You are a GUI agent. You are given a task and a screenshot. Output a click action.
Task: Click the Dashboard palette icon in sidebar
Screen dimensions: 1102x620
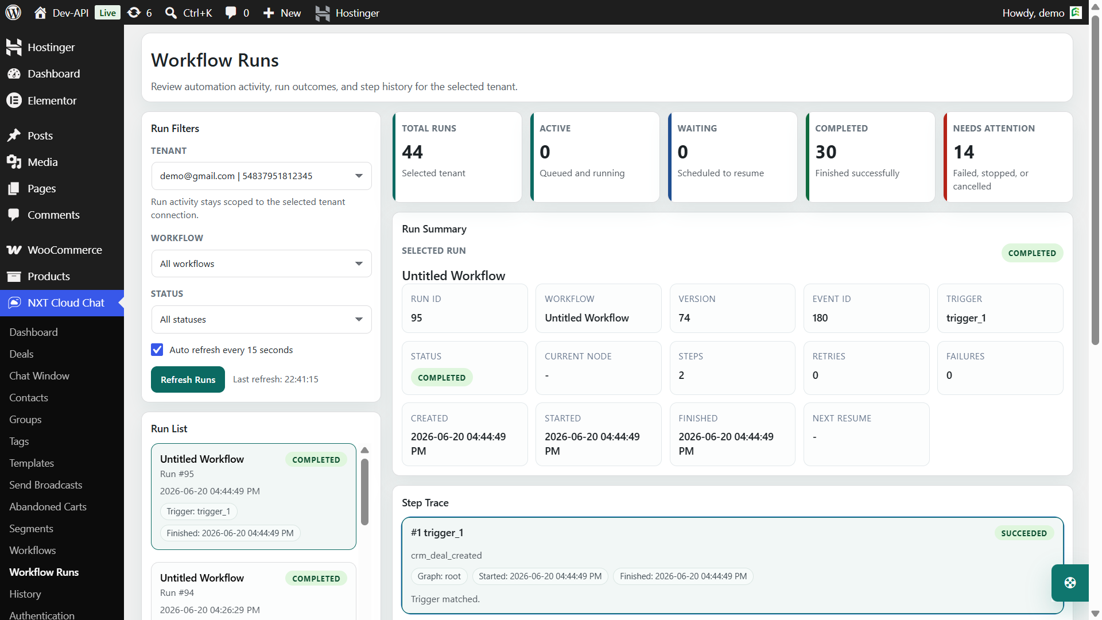pos(14,73)
